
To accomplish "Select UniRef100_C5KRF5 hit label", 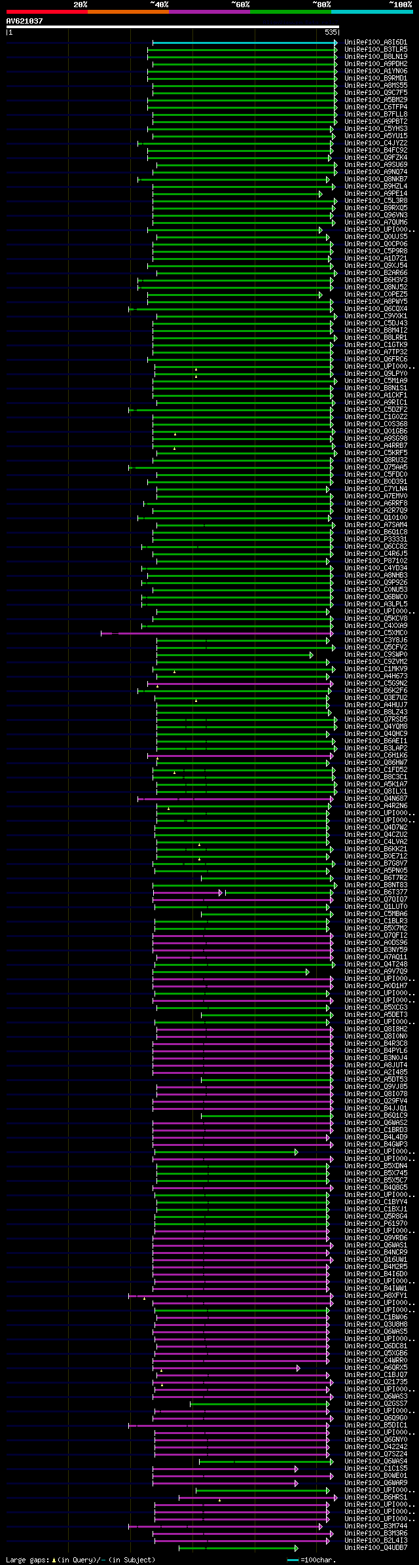I will click(x=376, y=453).
